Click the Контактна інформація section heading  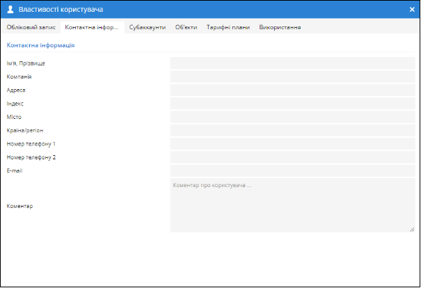pos(40,45)
